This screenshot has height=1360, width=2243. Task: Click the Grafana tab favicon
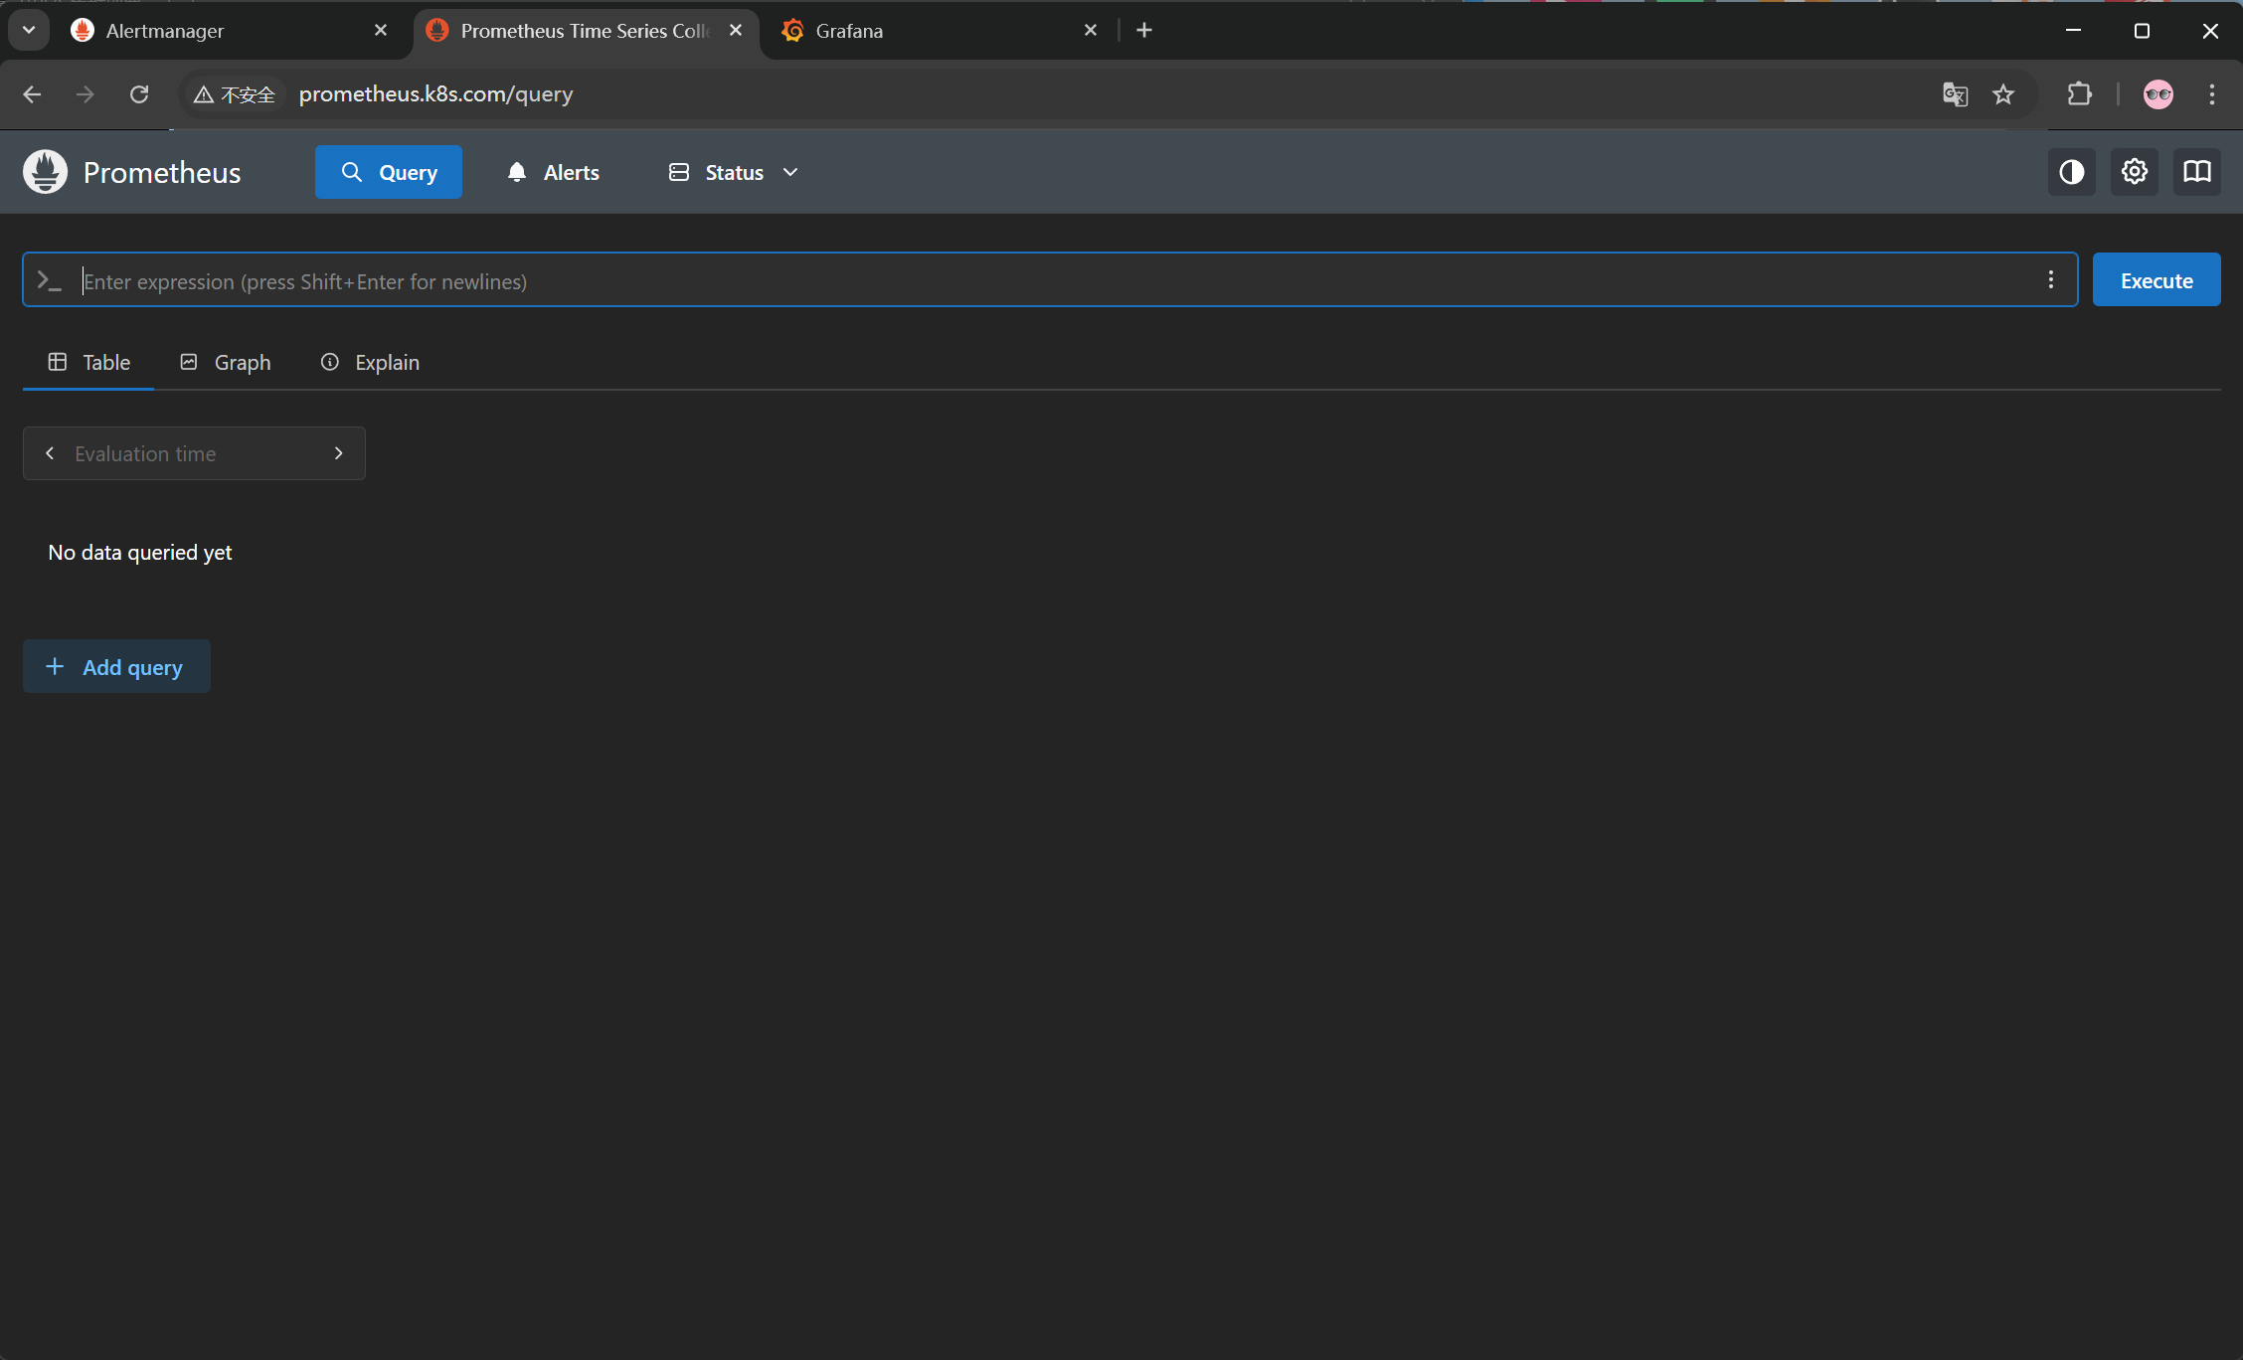[x=792, y=31]
